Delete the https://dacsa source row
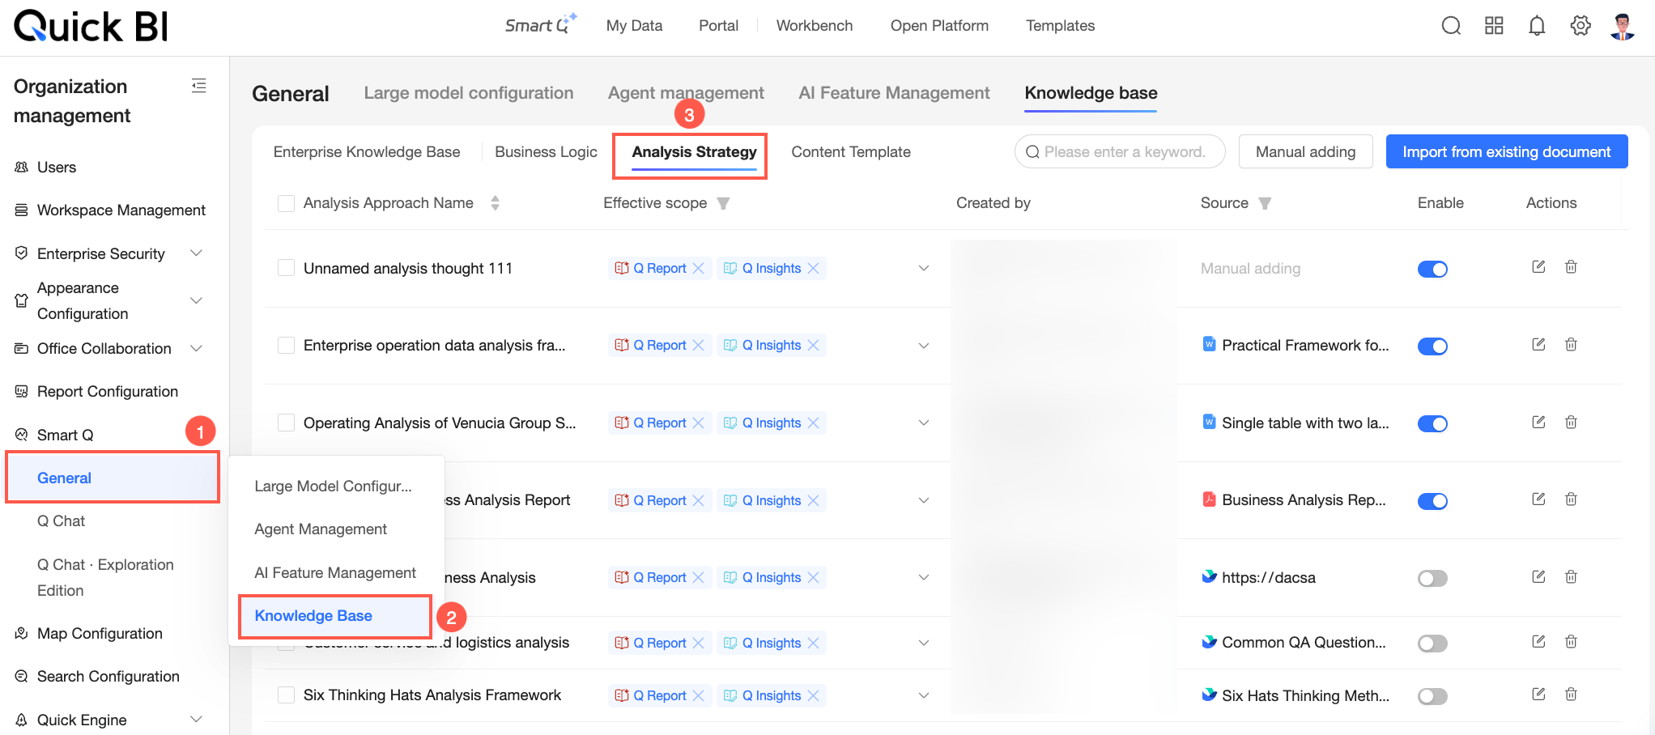The width and height of the screenshot is (1655, 735). (x=1571, y=577)
